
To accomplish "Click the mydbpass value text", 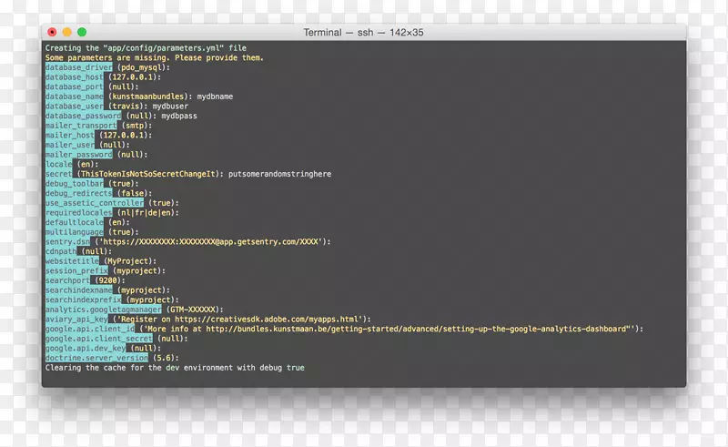I will pyautogui.click(x=184, y=116).
